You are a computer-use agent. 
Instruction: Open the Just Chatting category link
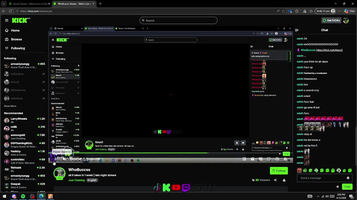(x=76, y=180)
